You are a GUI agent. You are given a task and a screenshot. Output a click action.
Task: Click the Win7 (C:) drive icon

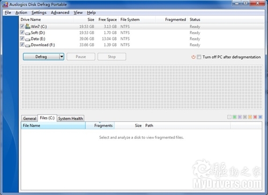point(28,26)
